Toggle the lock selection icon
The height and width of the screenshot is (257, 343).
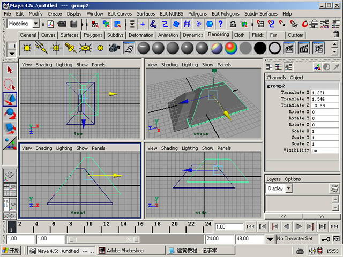(x=233, y=24)
